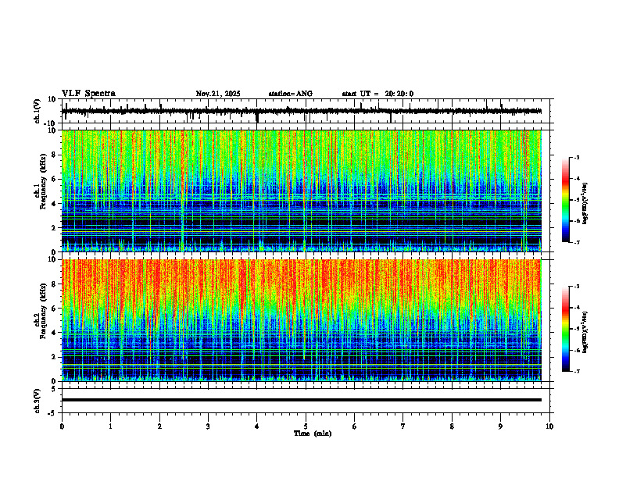
Task: Click time axis tick label '1'
Action: tap(110, 426)
